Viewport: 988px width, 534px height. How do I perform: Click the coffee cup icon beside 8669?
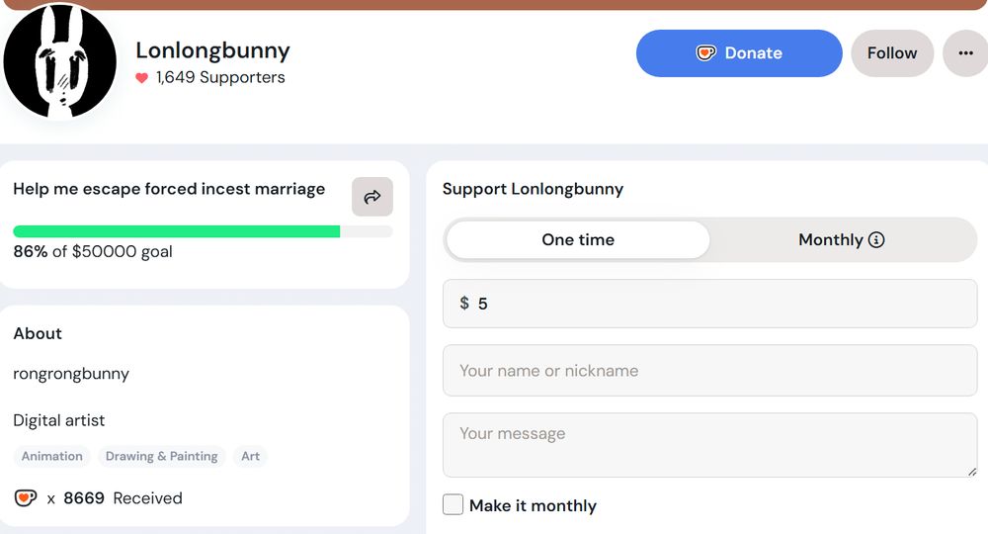[26, 498]
